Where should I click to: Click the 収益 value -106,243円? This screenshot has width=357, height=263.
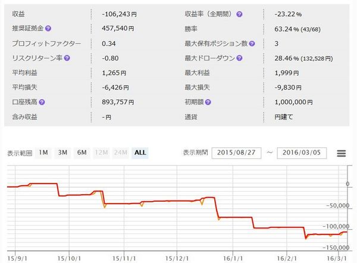pos(120,14)
